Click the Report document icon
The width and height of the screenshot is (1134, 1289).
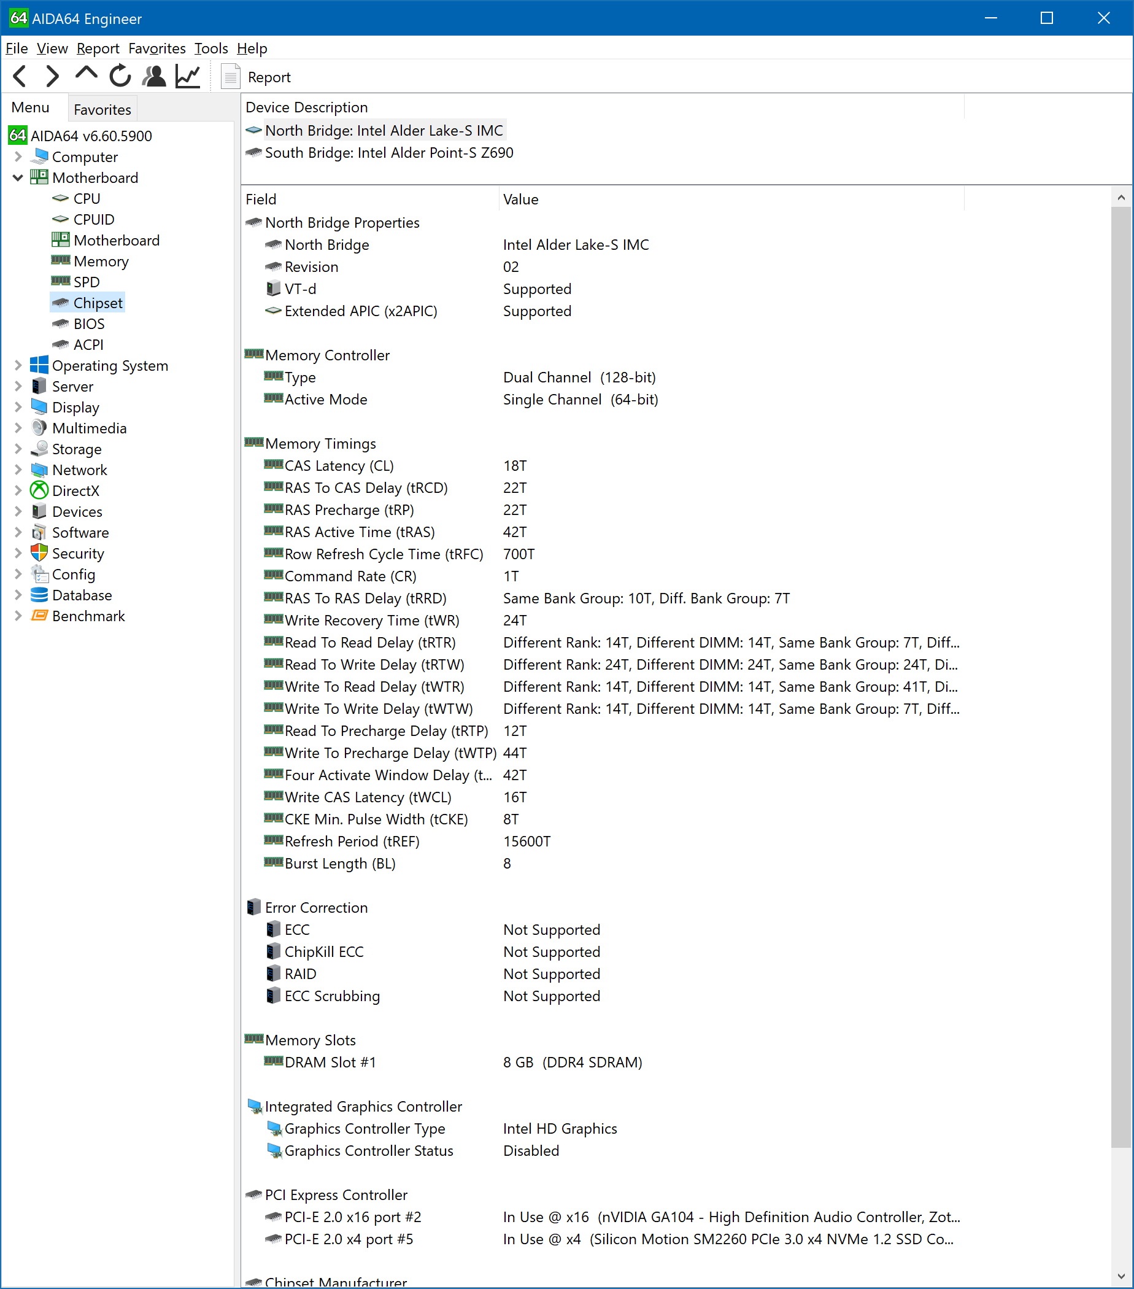[x=231, y=77]
